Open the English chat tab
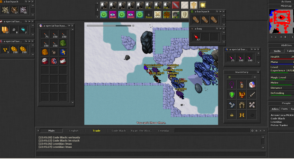The width and height of the screenshot is (294, 159). (74, 131)
